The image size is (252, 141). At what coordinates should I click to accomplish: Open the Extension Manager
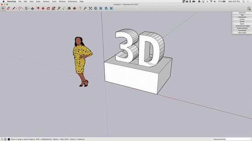pos(111,8)
